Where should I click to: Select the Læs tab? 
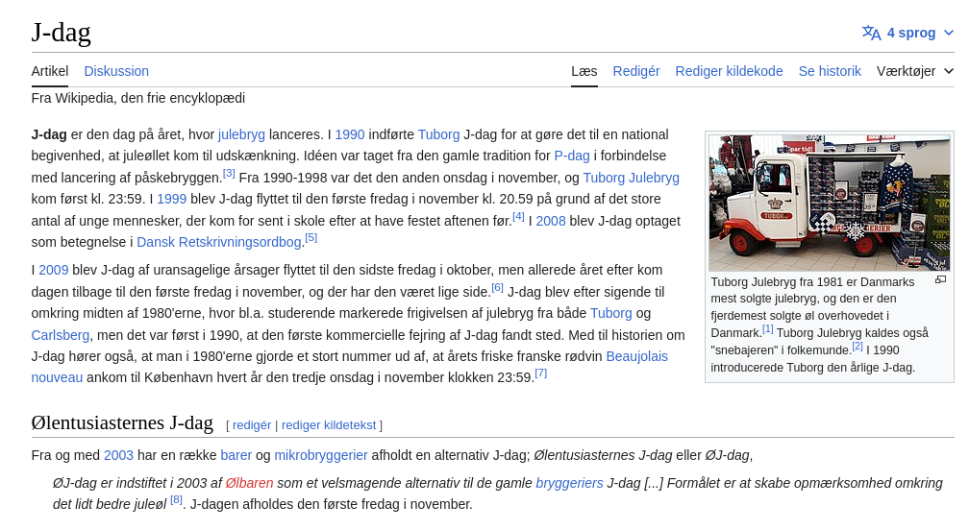(584, 71)
